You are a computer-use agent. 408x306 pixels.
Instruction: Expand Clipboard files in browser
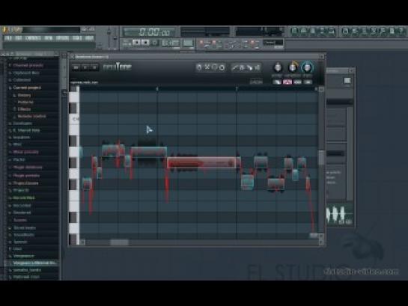(x=26, y=73)
